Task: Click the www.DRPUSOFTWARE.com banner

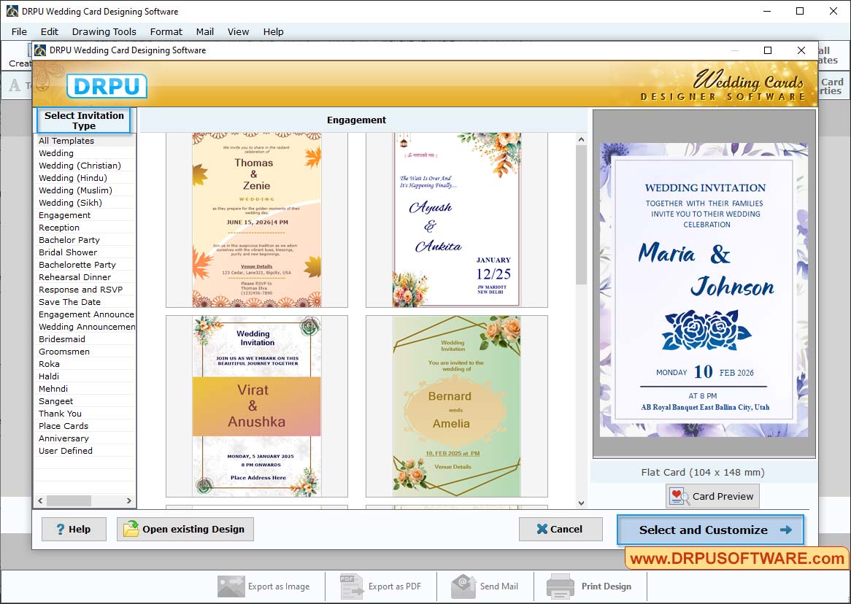Action: point(736,558)
